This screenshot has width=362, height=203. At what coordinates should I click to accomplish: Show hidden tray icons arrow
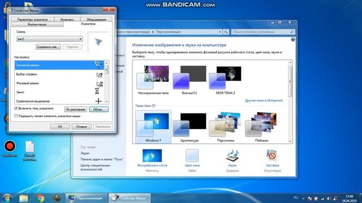point(303,198)
